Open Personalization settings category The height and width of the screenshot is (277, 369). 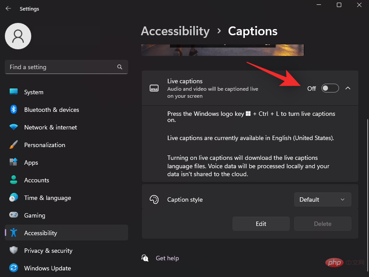point(66,145)
